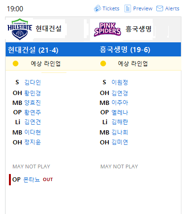The width and height of the screenshot is (188, 214).
Task: Click the Tickets icon
Action: pyautogui.click(x=98, y=8)
